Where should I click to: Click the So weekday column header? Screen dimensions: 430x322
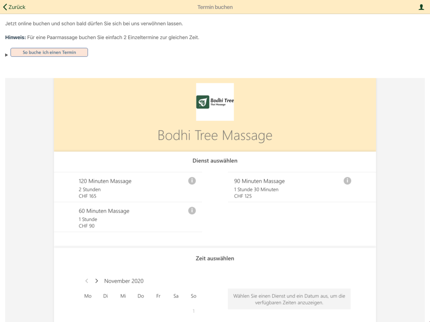click(193, 296)
